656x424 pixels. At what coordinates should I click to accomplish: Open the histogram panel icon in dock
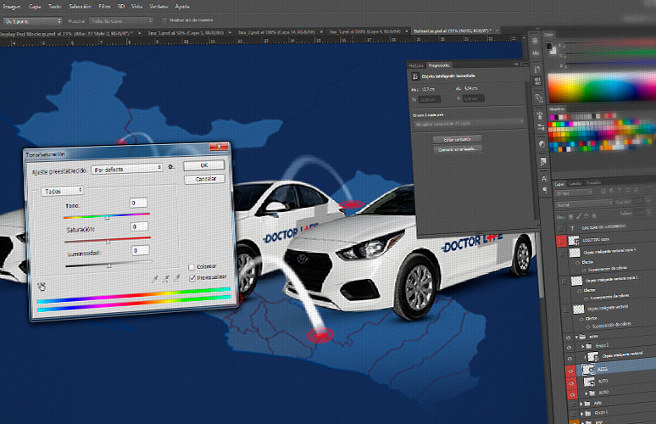pos(536,53)
